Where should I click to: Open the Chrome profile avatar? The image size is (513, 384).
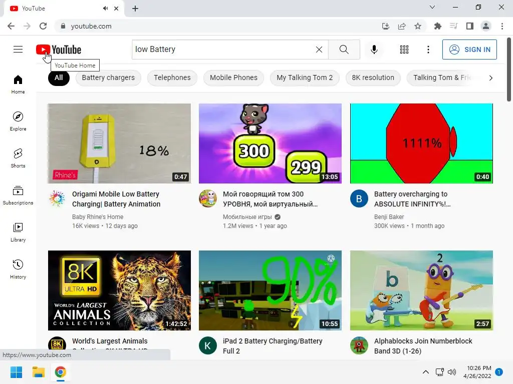click(486, 26)
